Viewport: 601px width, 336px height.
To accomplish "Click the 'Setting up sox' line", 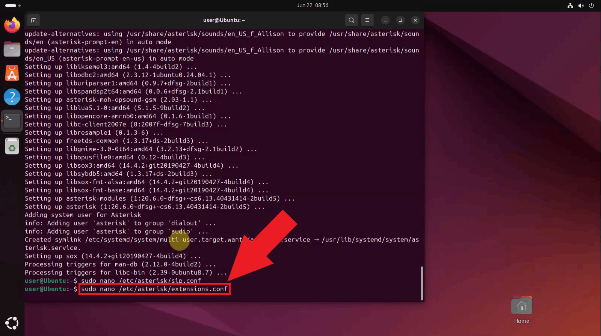I will click(x=113, y=256).
